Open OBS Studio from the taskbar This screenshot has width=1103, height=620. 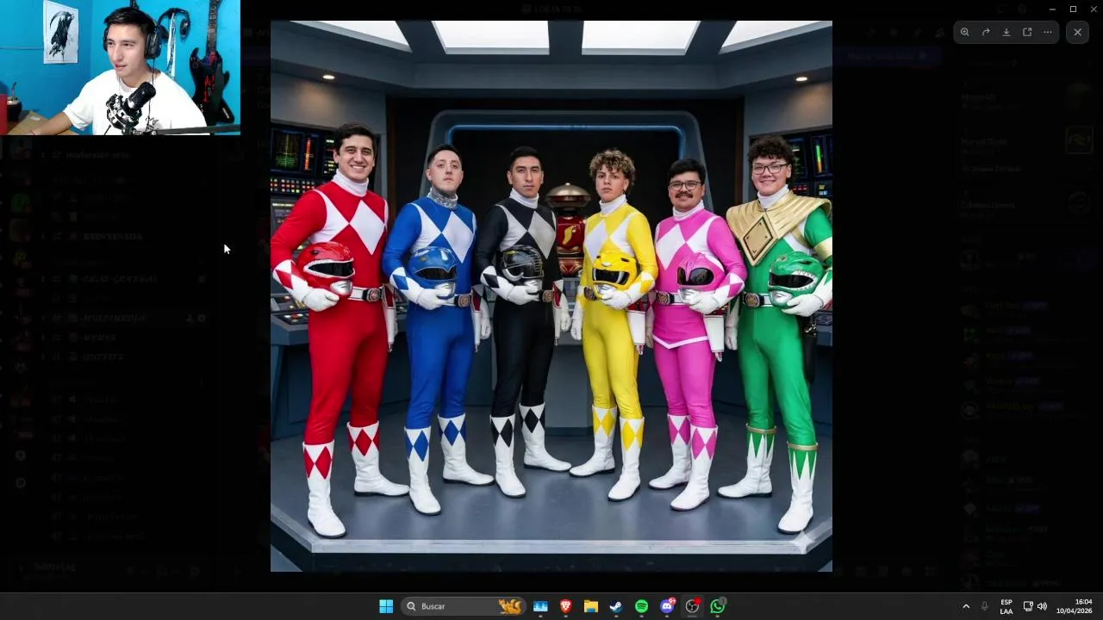[x=692, y=606]
